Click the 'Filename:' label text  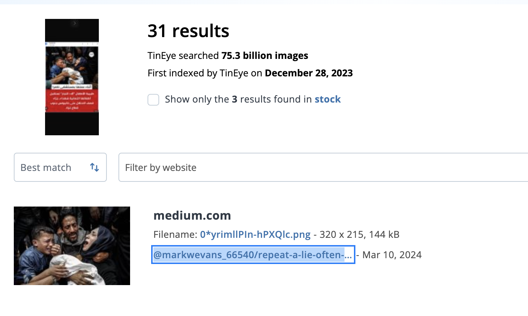tap(175, 235)
